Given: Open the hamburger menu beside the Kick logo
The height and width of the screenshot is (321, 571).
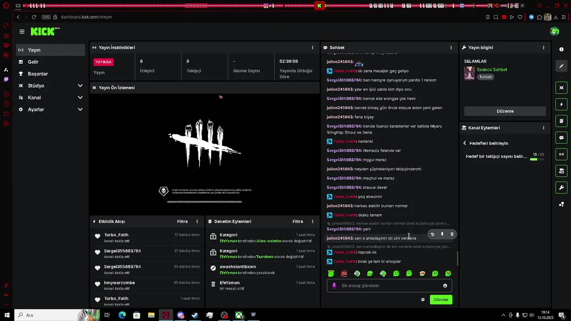Looking at the screenshot, I should click(x=22, y=32).
